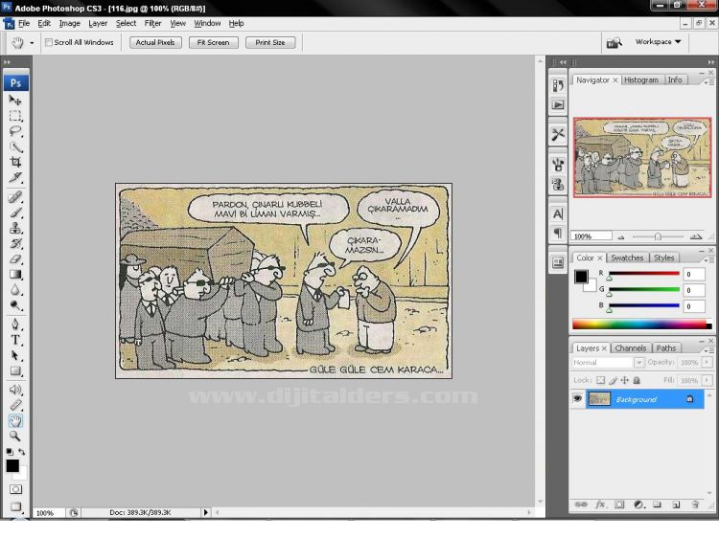719x538 pixels.
Task: Select the Healing Brush tool
Action: (x=15, y=197)
